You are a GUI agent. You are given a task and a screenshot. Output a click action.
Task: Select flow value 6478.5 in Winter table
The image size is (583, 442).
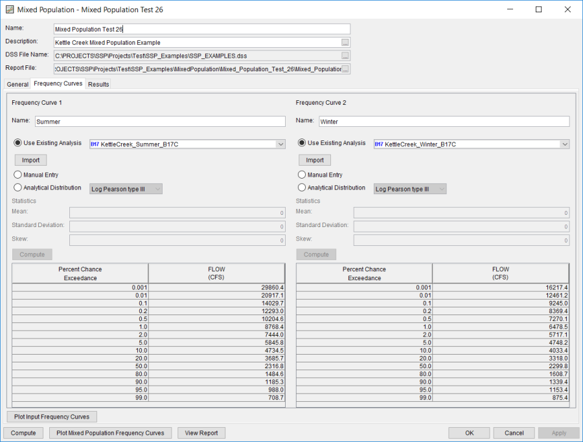click(x=501, y=327)
